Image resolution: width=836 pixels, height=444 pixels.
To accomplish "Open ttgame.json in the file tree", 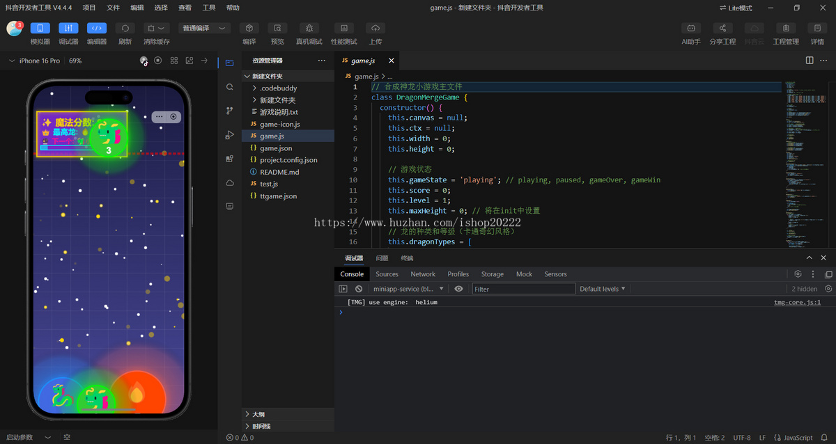I will tap(288, 196).
